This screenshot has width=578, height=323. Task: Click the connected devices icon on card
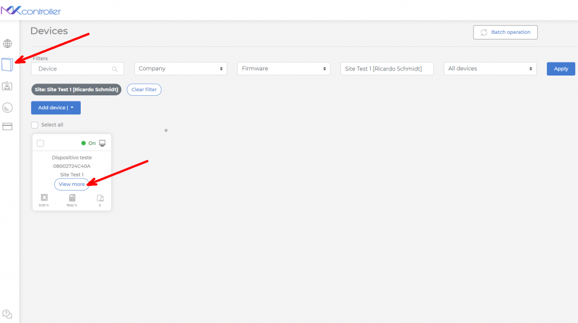100,198
